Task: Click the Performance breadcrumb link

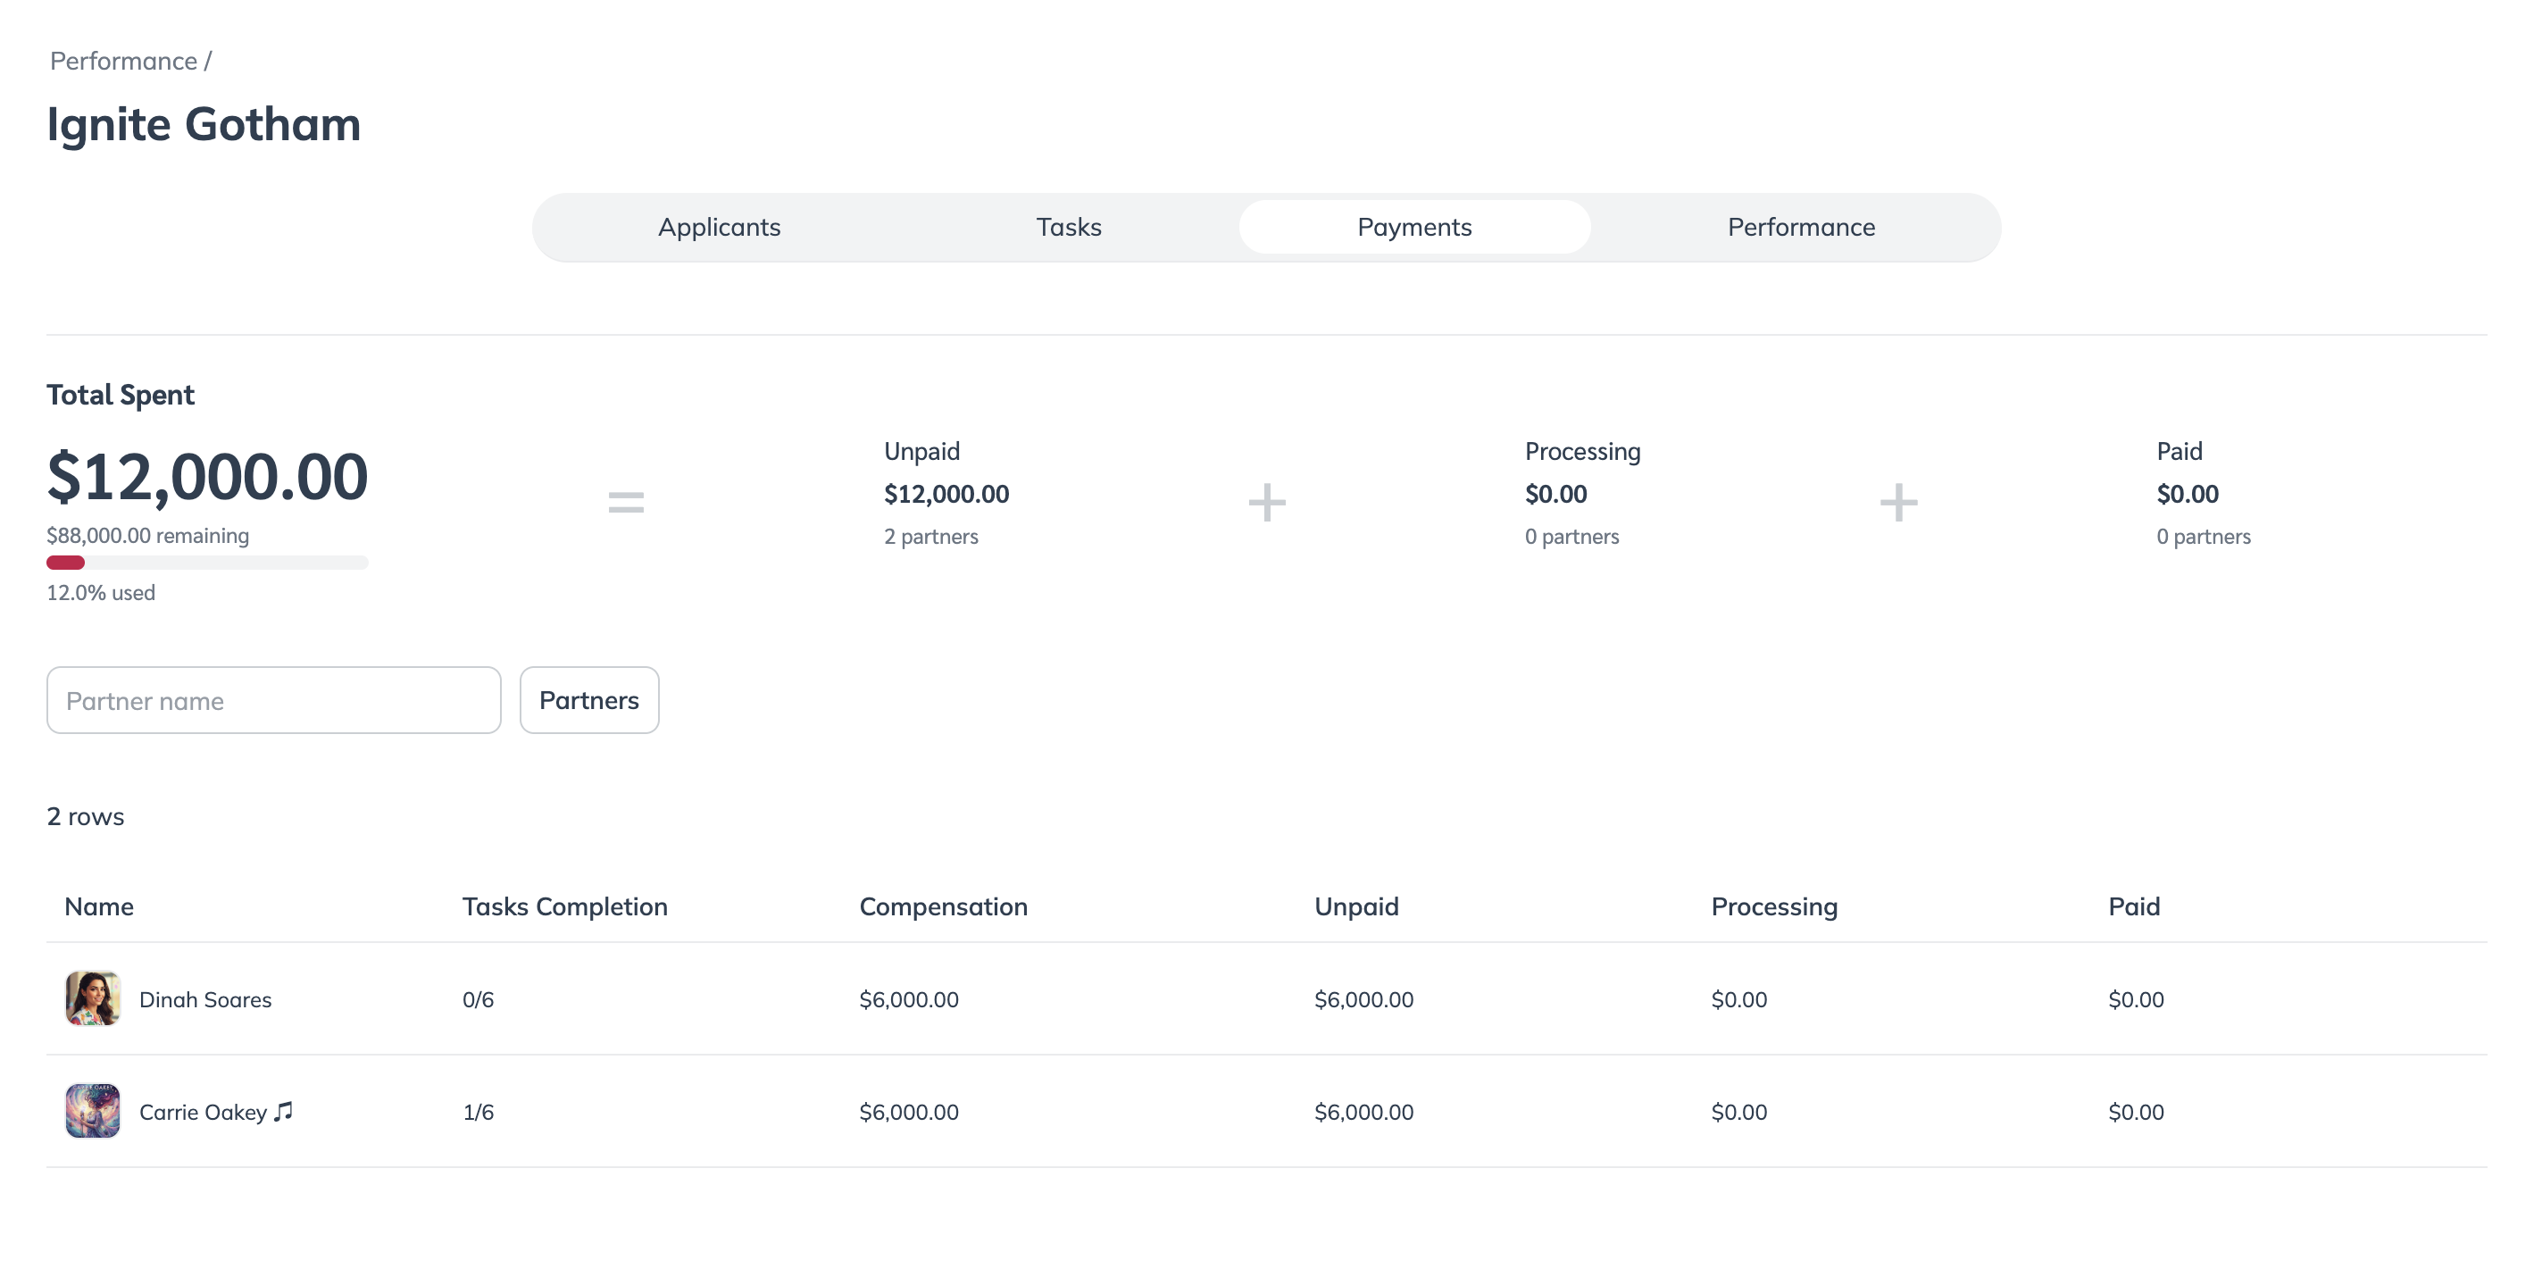Action: coord(123,61)
